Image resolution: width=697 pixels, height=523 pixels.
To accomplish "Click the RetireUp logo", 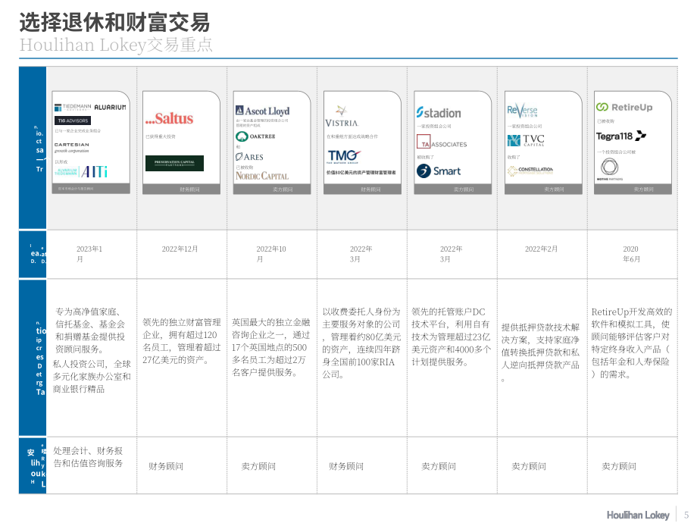I will (x=624, y=107).
